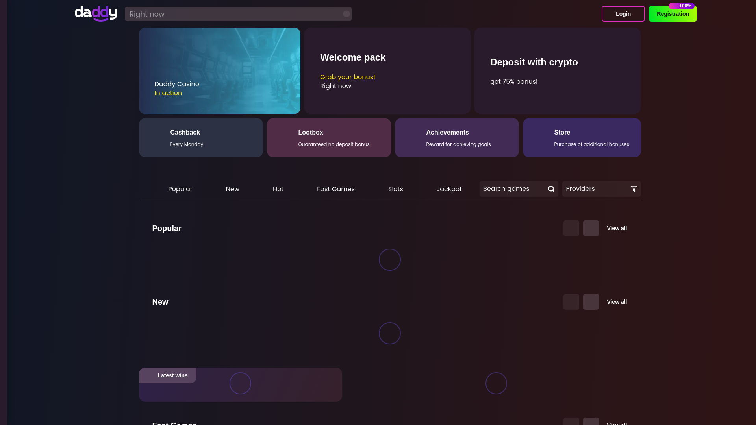
Task: Open the Providers filter dropdown
Action: [x=601, y=189]
